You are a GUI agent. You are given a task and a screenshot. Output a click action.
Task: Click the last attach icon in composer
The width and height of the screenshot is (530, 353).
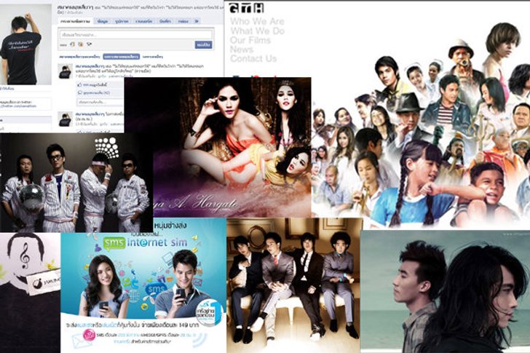point(90,44)
